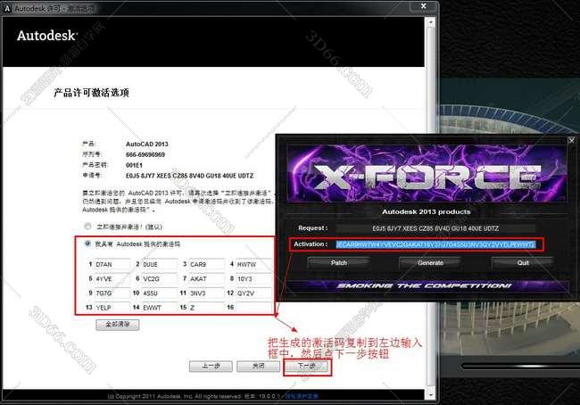Click the 下一步 (next step) button
Screen dimensions: 580x405
tap(306, 366)
